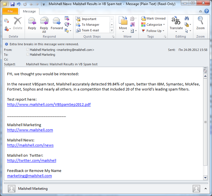Open the Follow Up flag menu
Viewport: 212px width, 196px height.
153,31
